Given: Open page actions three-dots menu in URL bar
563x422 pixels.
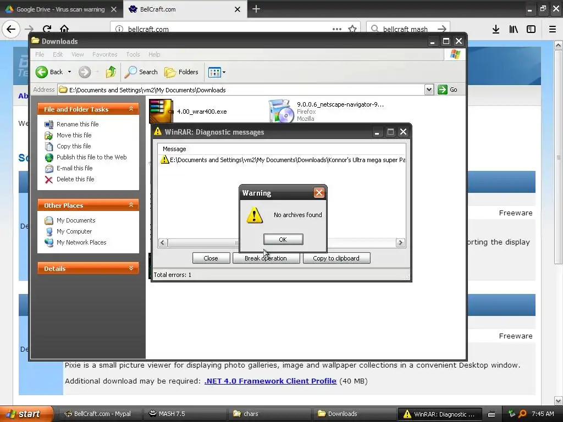Looking at the screenshot, I should pyautogui.click(x=337, y=29).
